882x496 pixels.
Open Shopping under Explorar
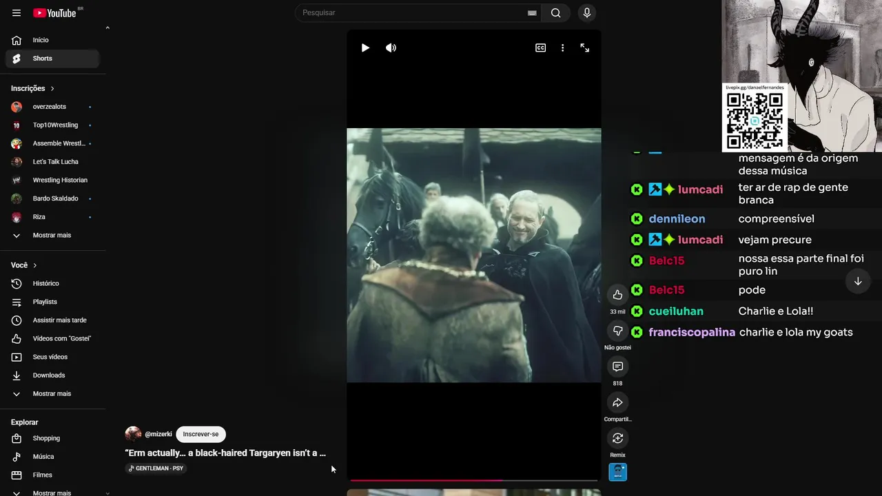52,438
